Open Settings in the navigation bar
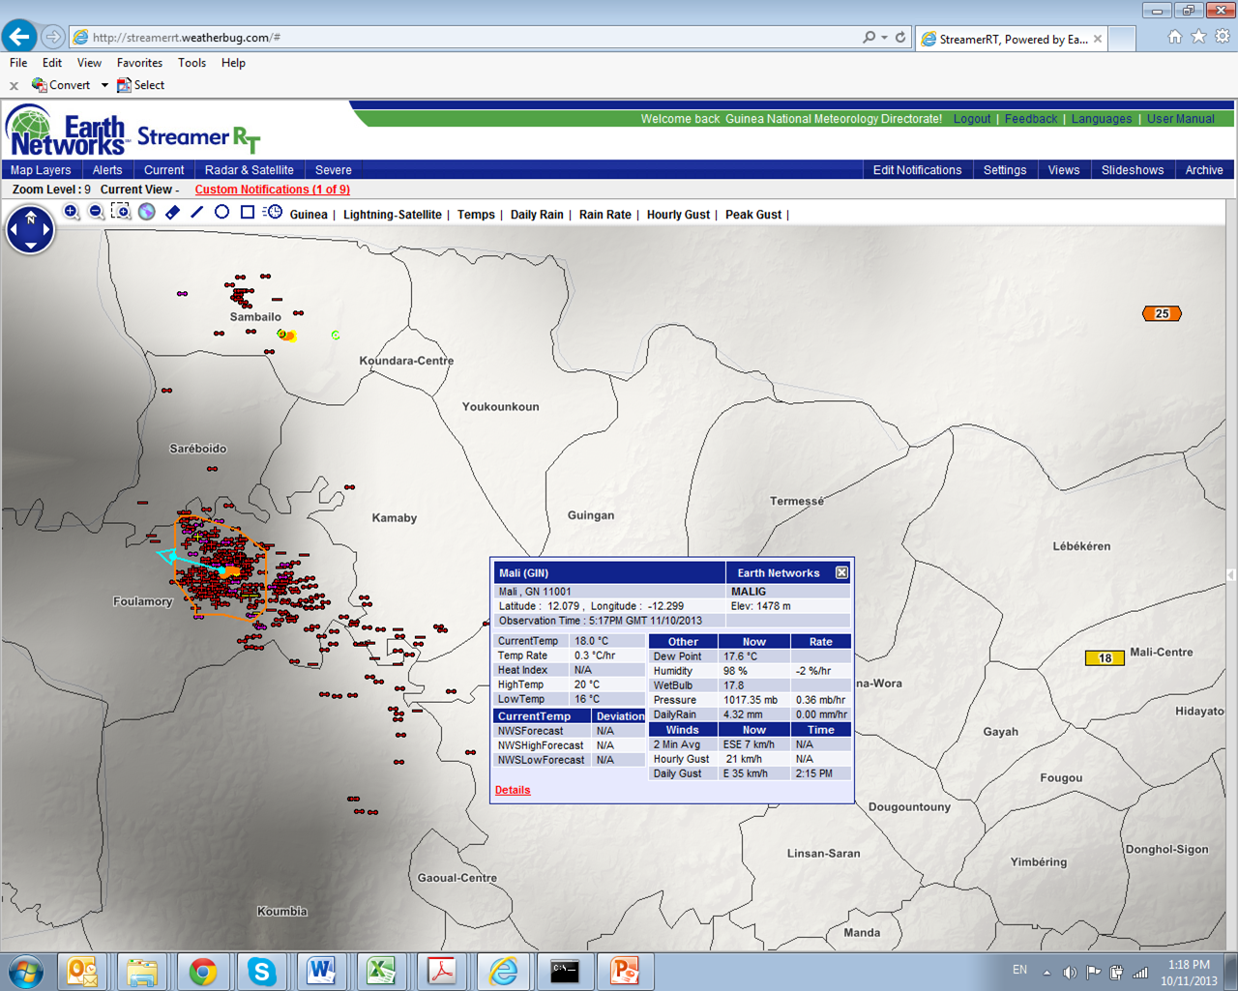This screenshot has width=1238, height=991. click(x=1005, y=170)
